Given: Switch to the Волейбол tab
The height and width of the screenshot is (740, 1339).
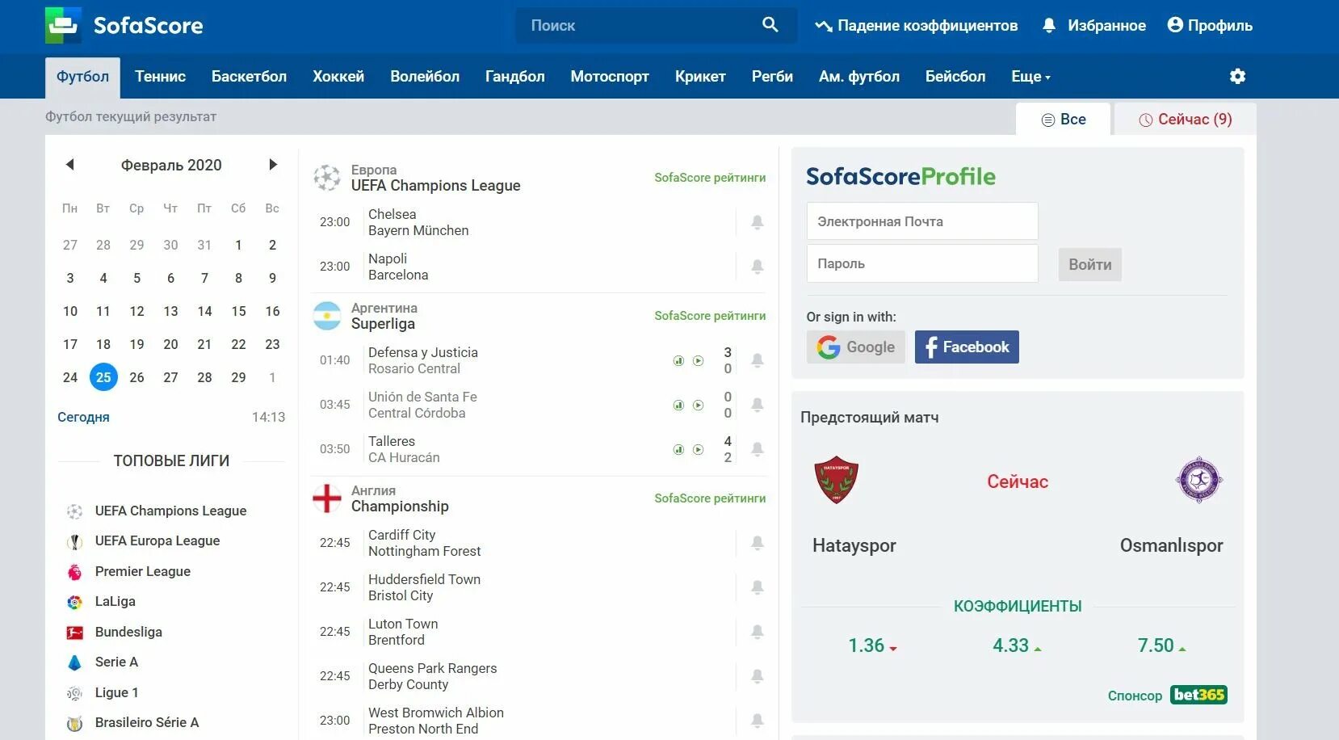Looking at the screenshot, I should click(x=425, y=77).
